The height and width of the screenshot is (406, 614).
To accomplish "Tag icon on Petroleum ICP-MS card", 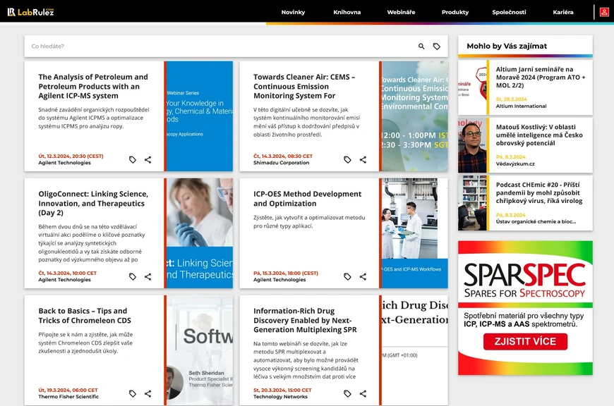I will [133, 159].
